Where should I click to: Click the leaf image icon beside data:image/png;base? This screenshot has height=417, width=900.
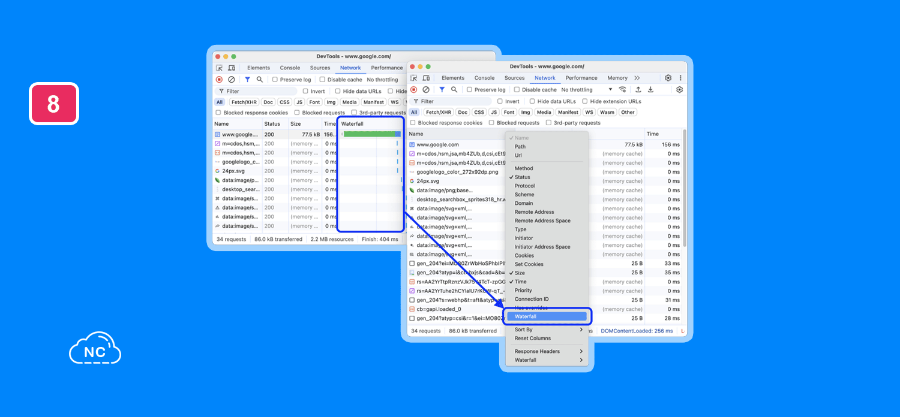pos(412,190)
